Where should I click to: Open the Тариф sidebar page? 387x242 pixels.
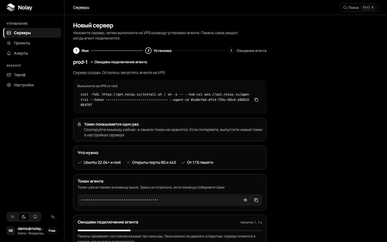coord(32,75)
